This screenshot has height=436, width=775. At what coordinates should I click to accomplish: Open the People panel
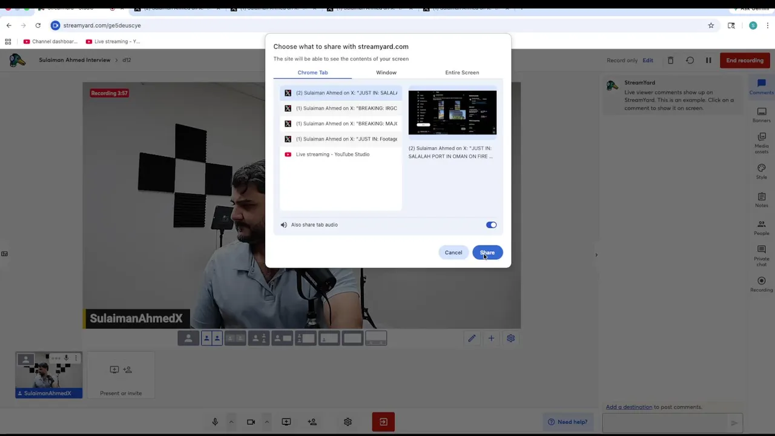pyautogui.click(x=762, y=228)
